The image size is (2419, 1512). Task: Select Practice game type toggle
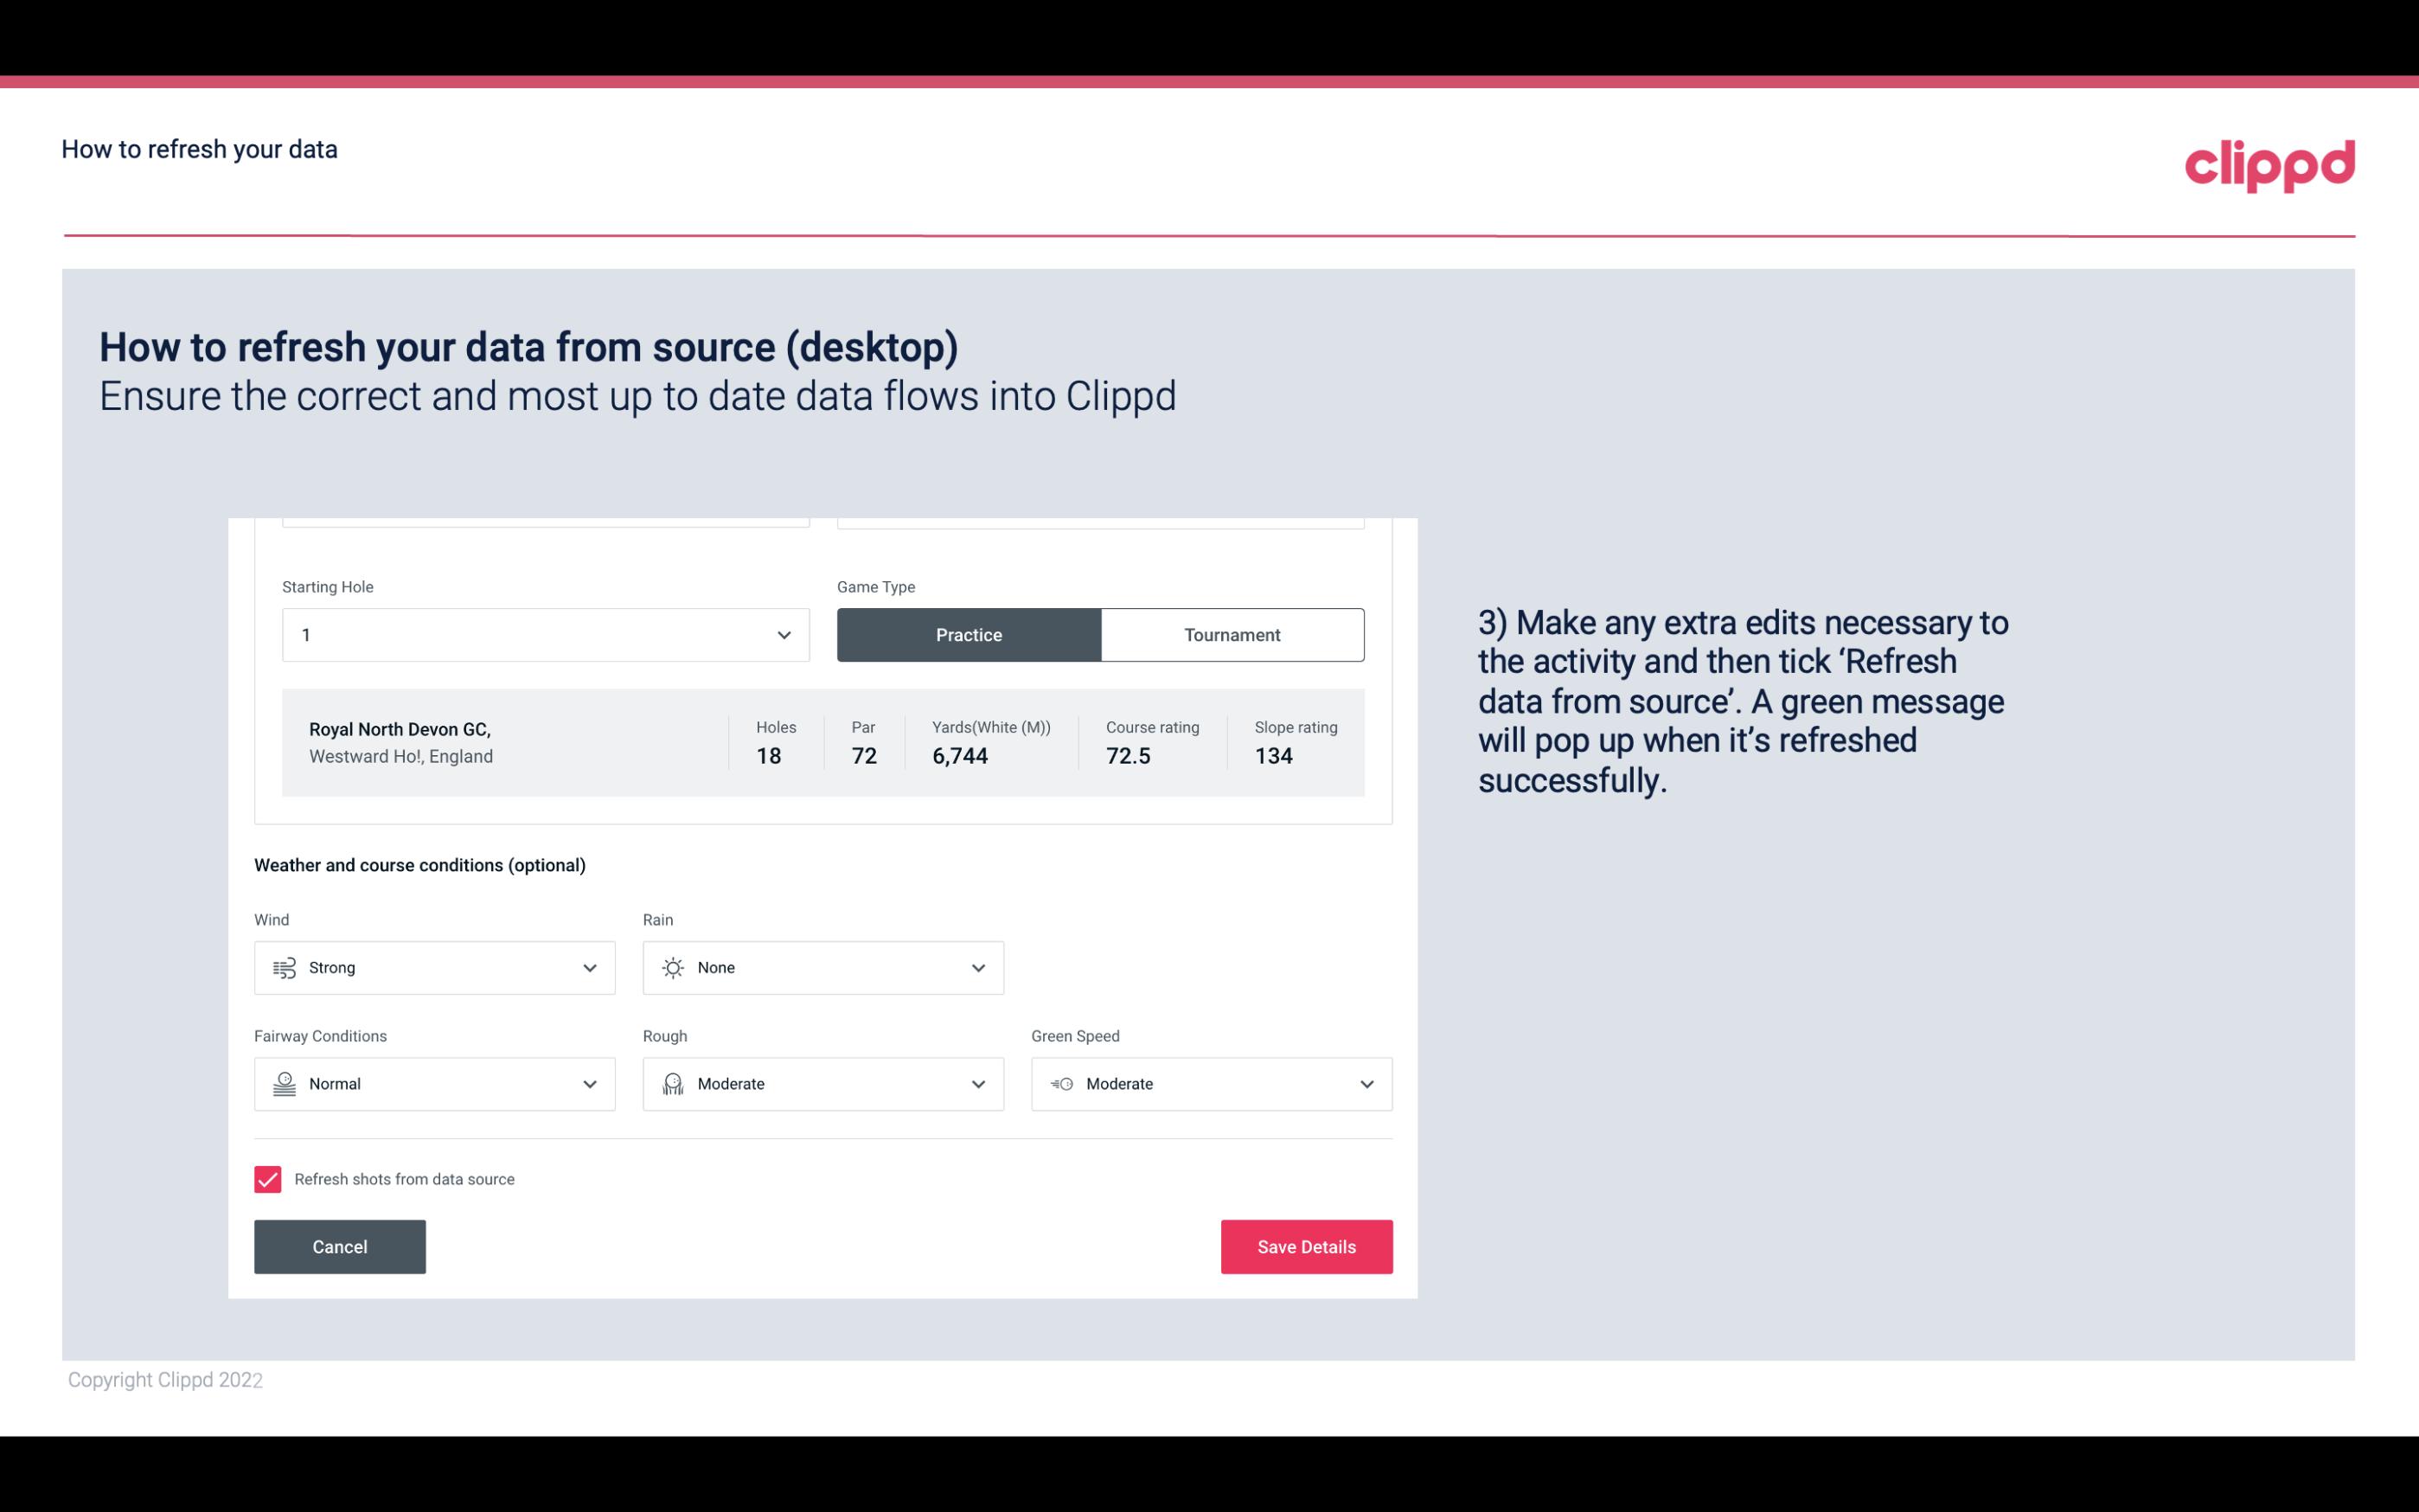pos(969,634)
